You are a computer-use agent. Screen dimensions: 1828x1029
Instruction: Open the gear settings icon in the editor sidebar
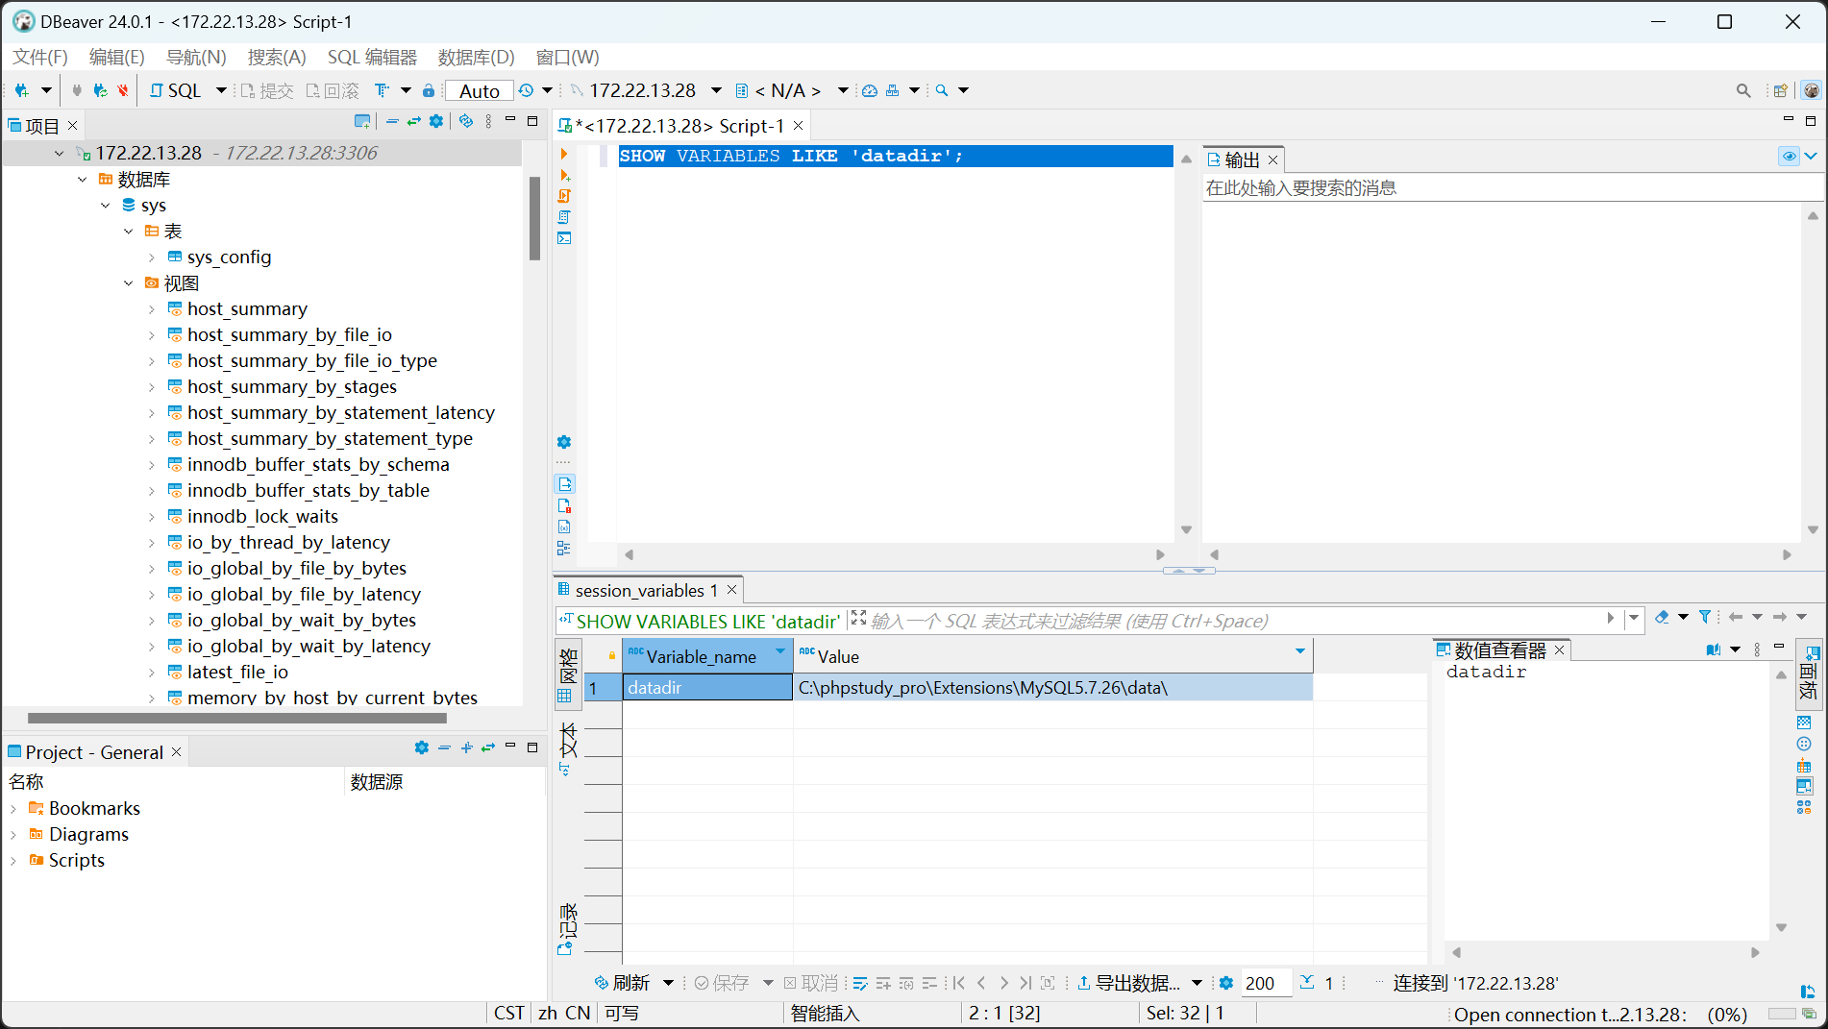click(564, 442)
